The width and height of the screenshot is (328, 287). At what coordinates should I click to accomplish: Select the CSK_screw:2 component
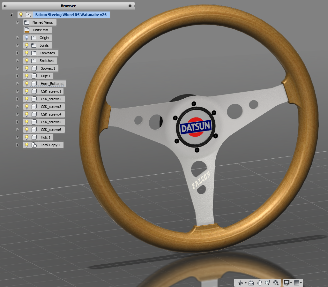[x=51, y=99]
